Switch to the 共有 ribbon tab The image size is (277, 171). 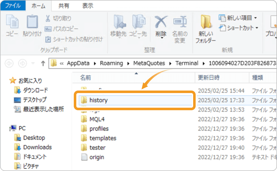64,6
